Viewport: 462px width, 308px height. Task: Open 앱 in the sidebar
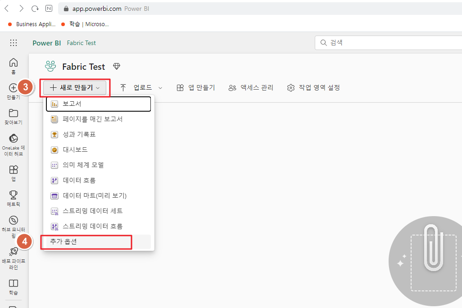(14, 173)
